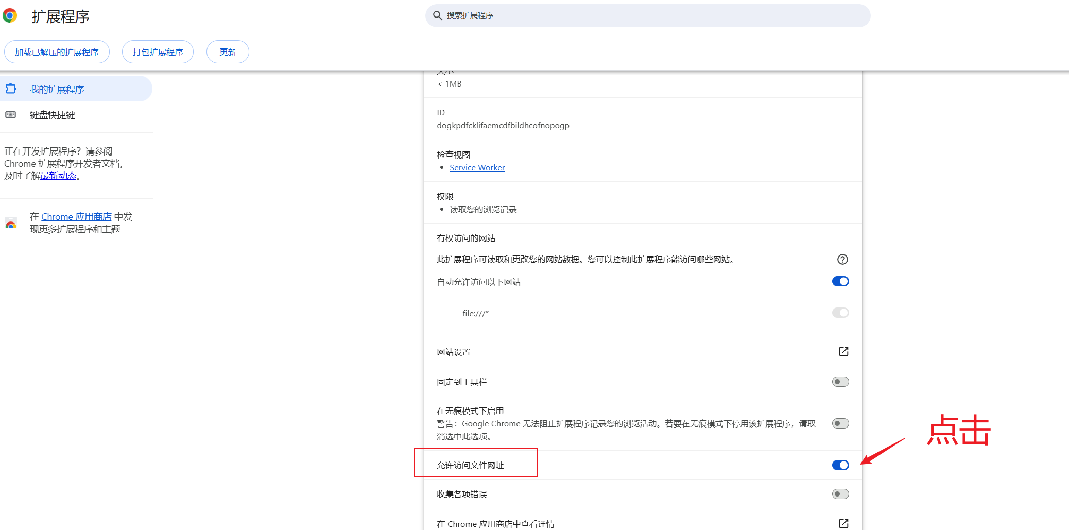Disable the 允许访问文件网址 toggle
This screenshot has height=530, width=1069.
(840, 465)
